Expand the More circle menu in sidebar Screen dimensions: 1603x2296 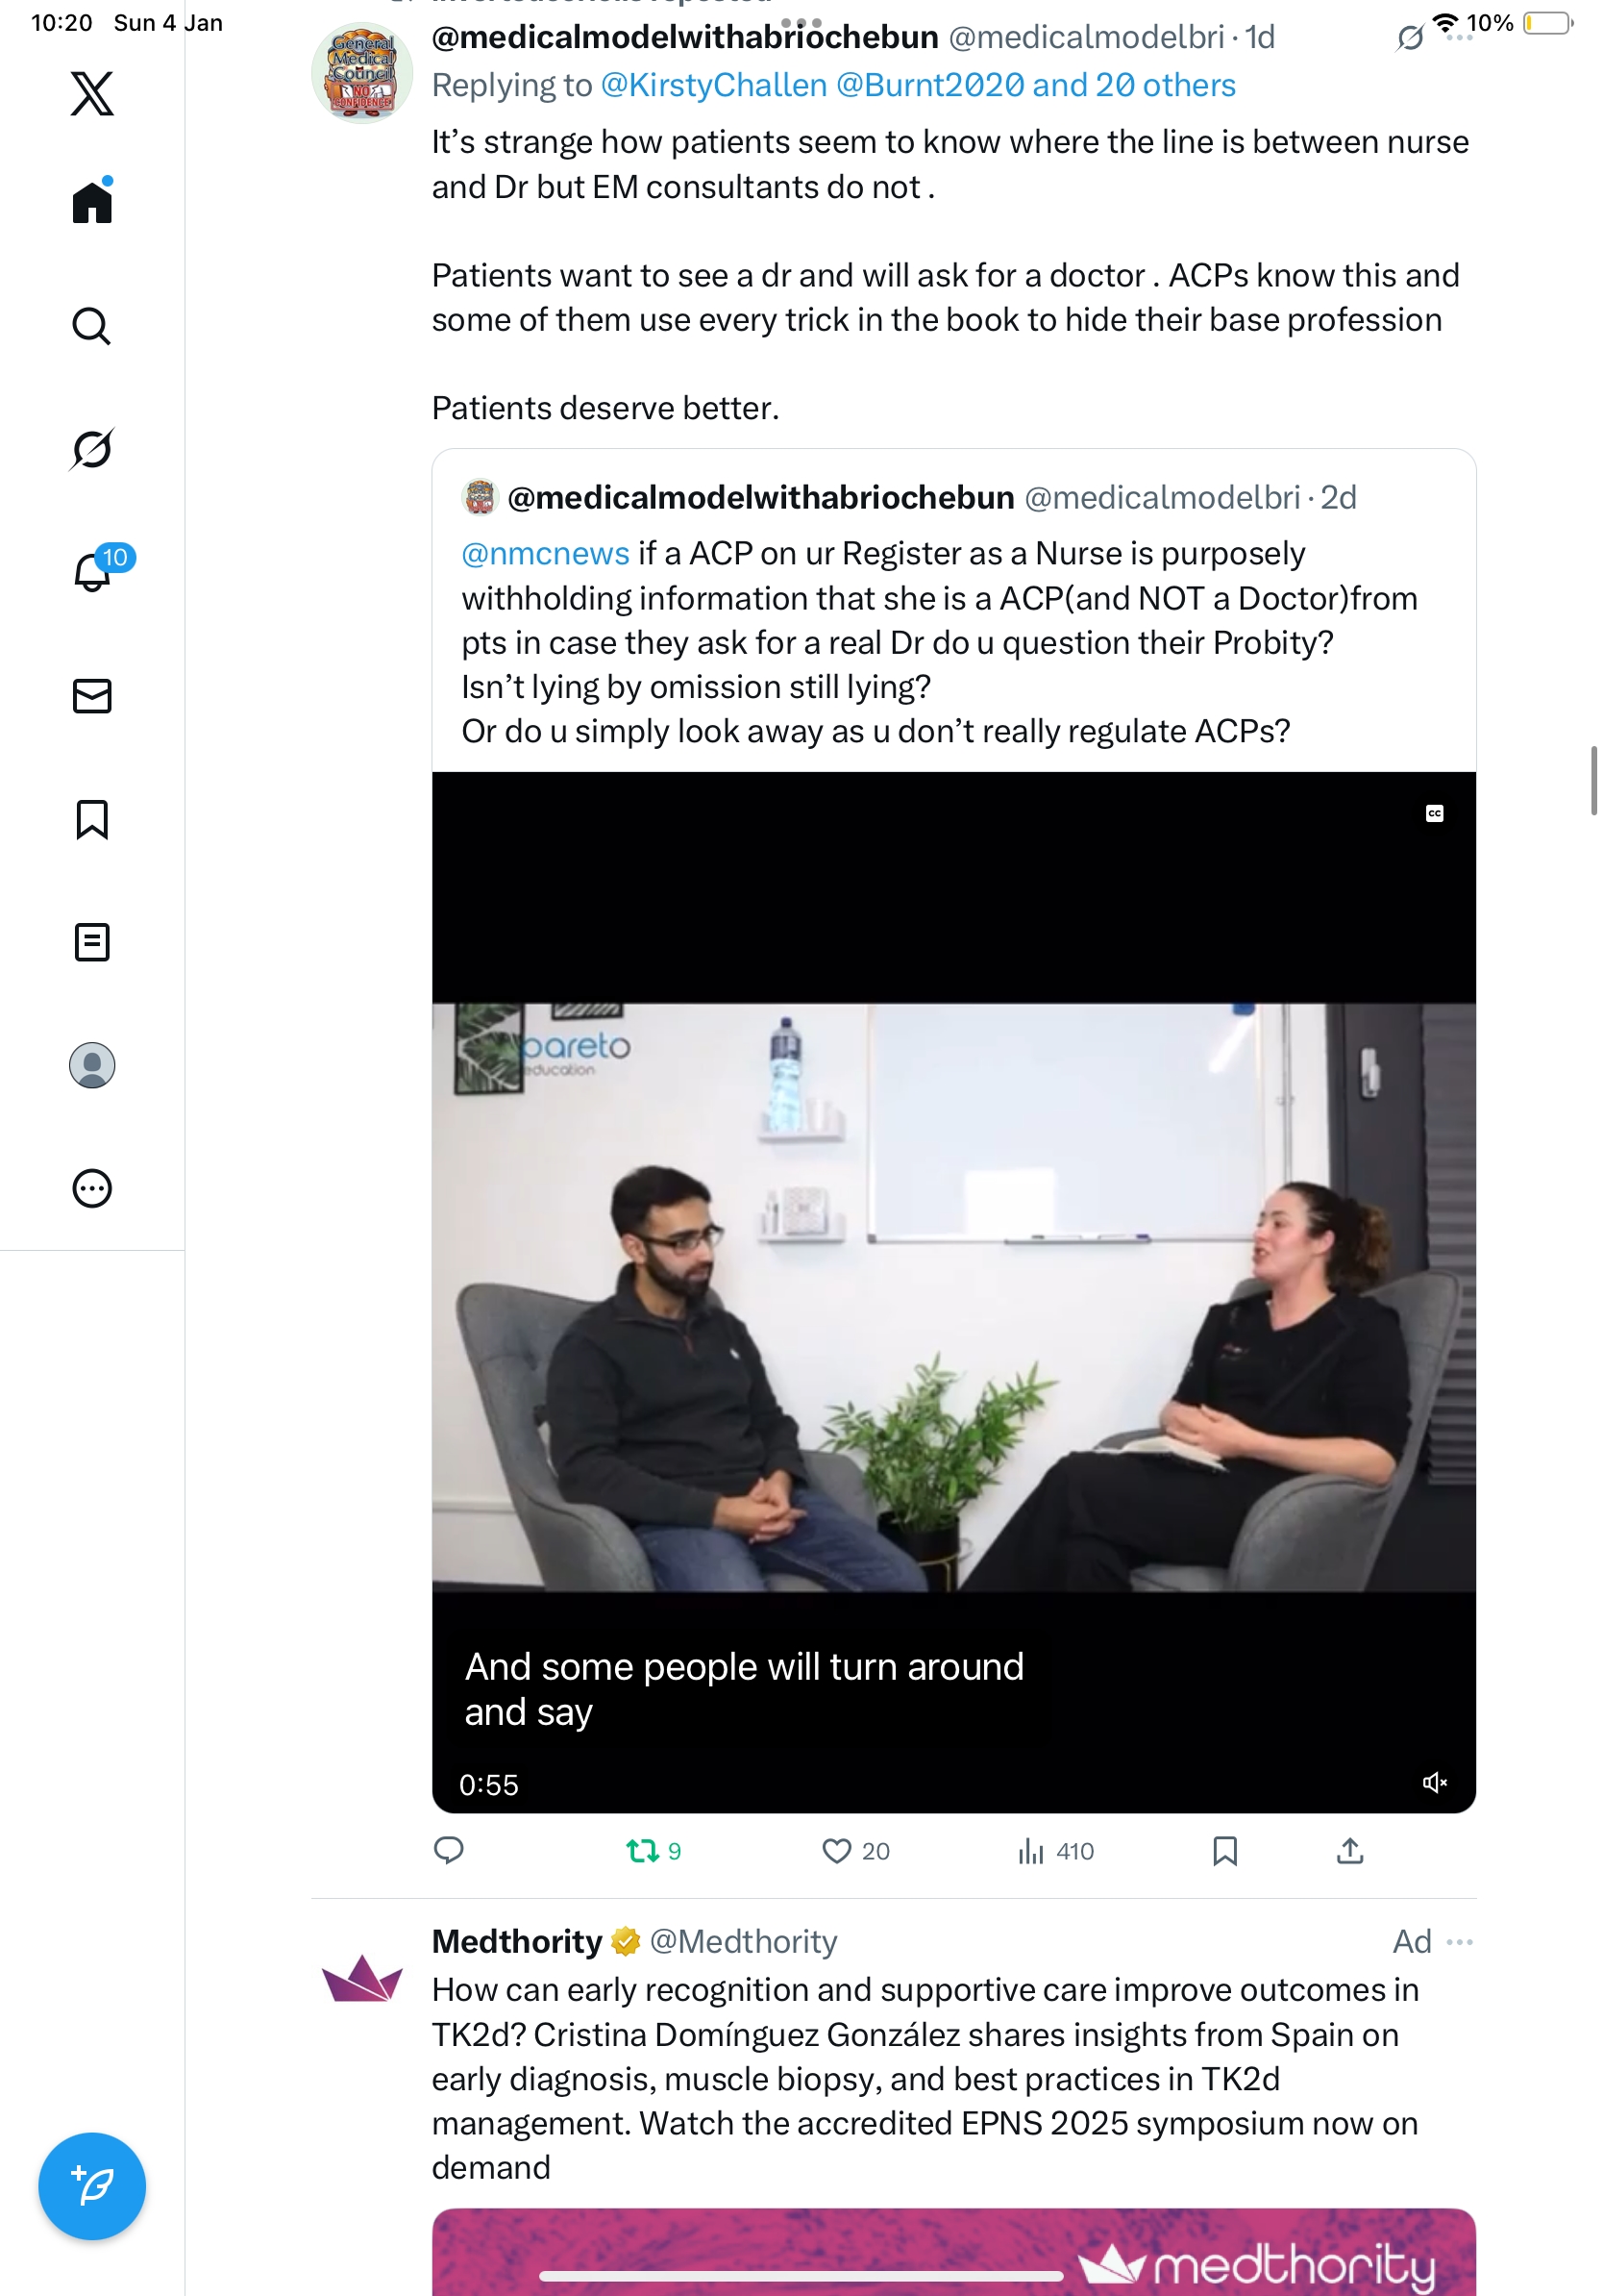tap(92, 1188)
